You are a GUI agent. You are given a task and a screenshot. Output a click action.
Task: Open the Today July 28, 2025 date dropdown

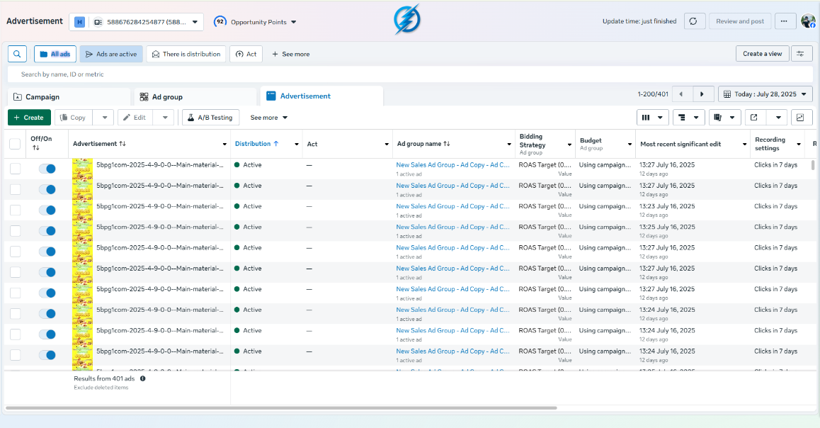tap(765, 94)
